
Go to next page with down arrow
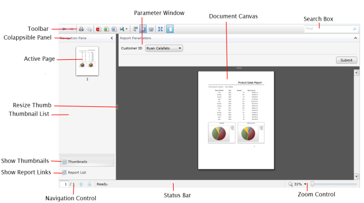pos(90,184)
